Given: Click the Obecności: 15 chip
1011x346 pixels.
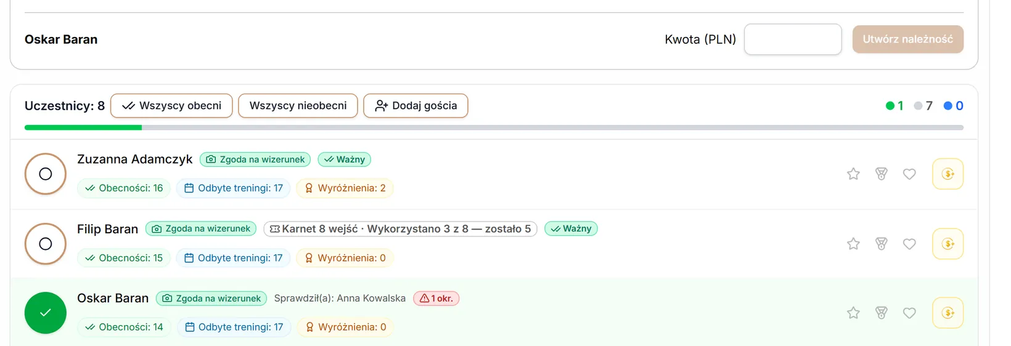Looking at the screenshot, I should click(124, 258).
